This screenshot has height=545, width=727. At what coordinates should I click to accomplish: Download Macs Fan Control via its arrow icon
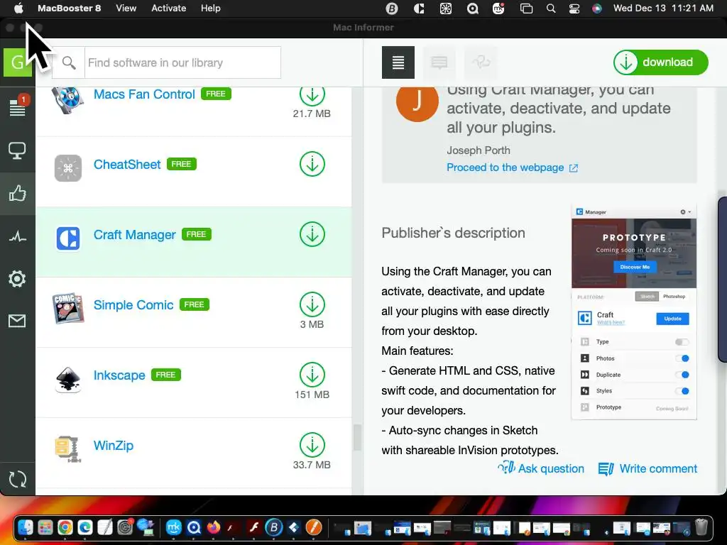coord(312,94)
